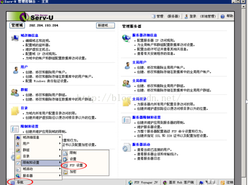Click the 管理服务器 section title
The width and height of the screenshot is (248, 185).
131,26
